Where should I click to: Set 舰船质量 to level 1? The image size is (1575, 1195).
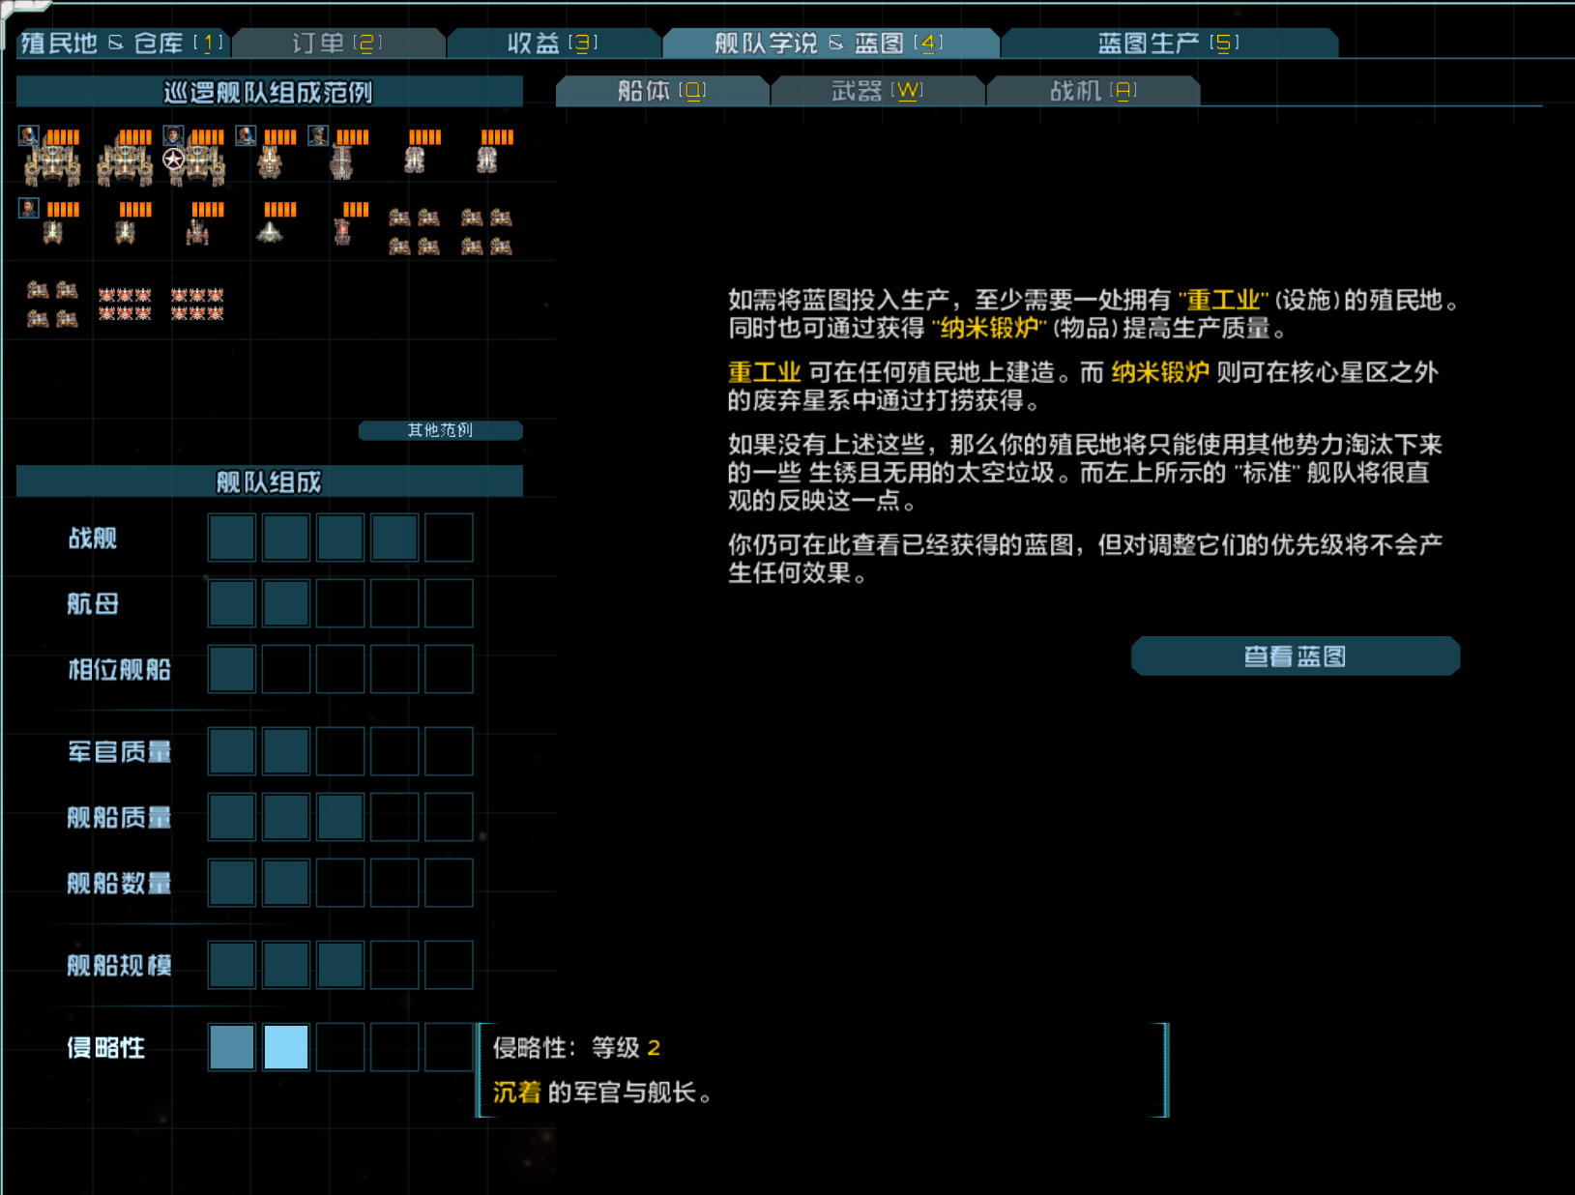pos(232,817)
